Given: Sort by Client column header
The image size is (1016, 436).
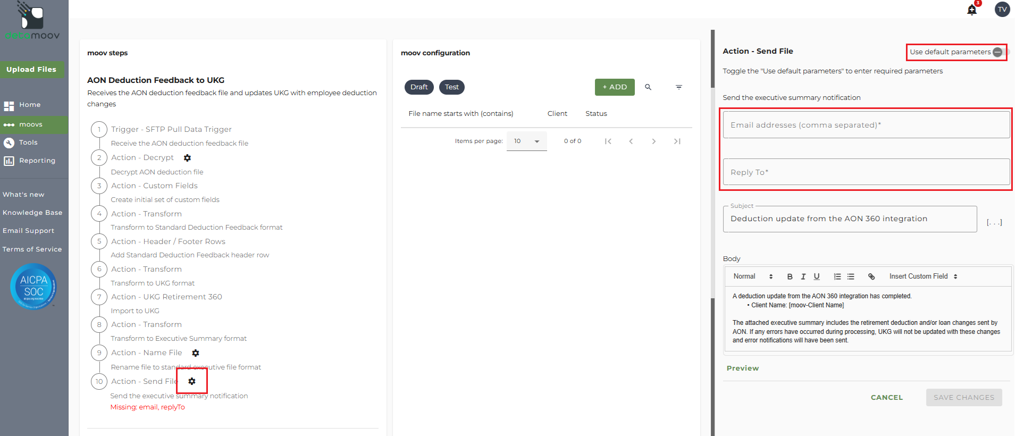Looking at the screenshot, I should pyautogui.click(x=557, y=114).
